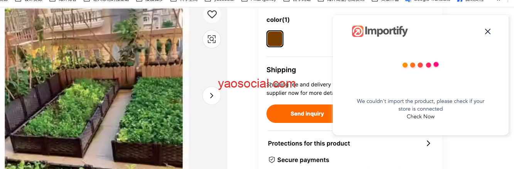Open the Protections for this product section

350,143
